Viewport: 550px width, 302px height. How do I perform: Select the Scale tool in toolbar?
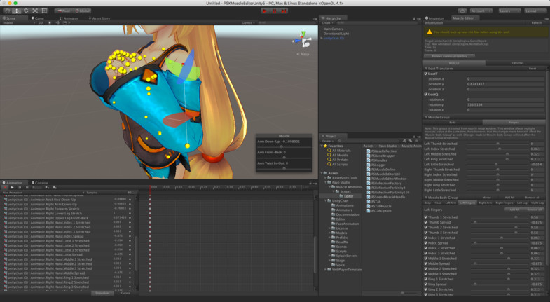(x=35, y=11)
